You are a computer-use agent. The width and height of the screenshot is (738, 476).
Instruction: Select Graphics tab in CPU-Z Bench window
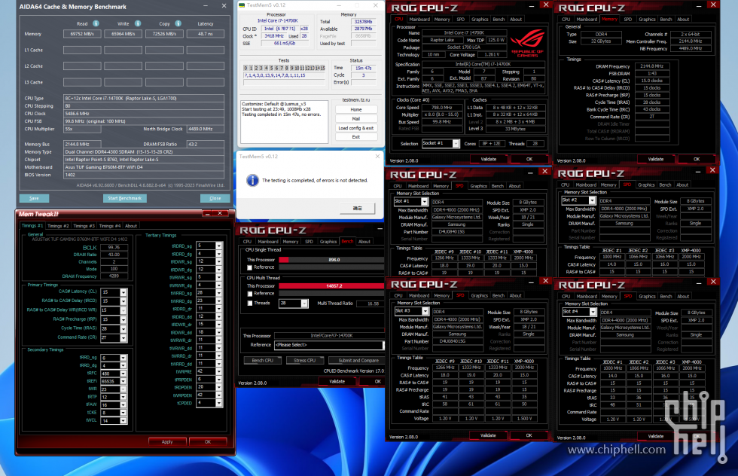tap(328, 242)
